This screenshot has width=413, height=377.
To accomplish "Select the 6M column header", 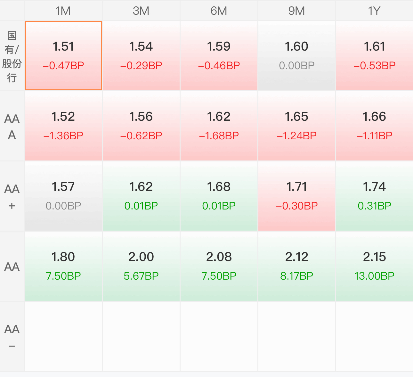I will point(219,11).
